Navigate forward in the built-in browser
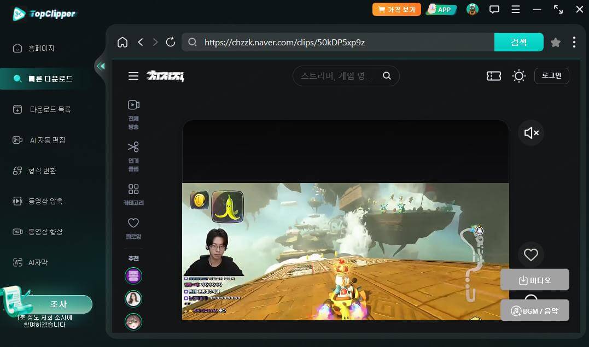Screen dimensions: 589x347 [x=155, y=42]
